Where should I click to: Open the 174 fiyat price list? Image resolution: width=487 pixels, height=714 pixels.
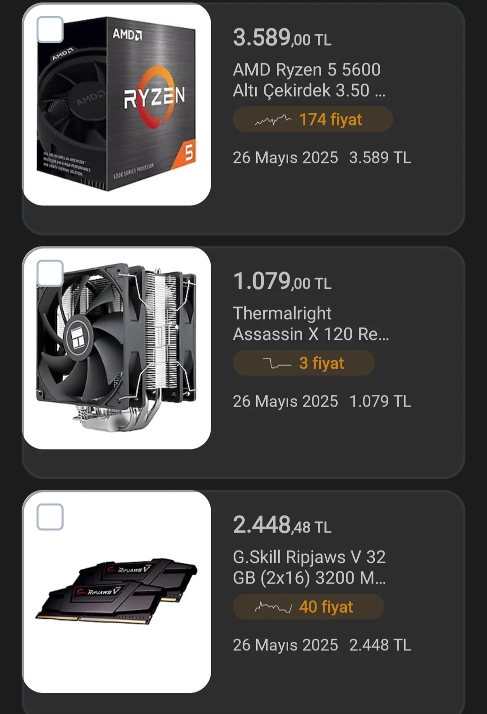coord(312,120)
